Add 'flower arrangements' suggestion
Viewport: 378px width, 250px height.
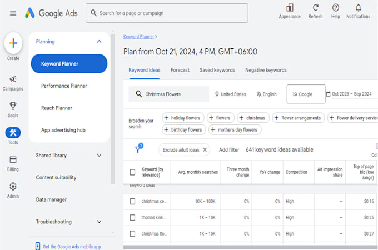point(298,118)
